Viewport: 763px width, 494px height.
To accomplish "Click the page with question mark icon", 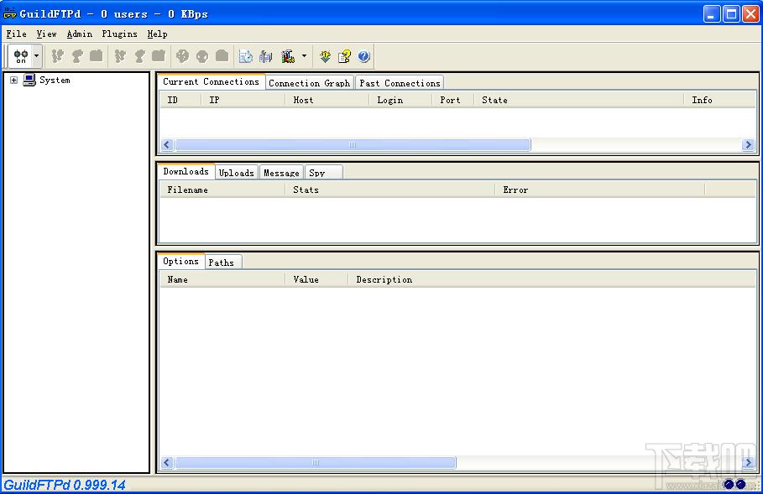I will tap(344, 56).
